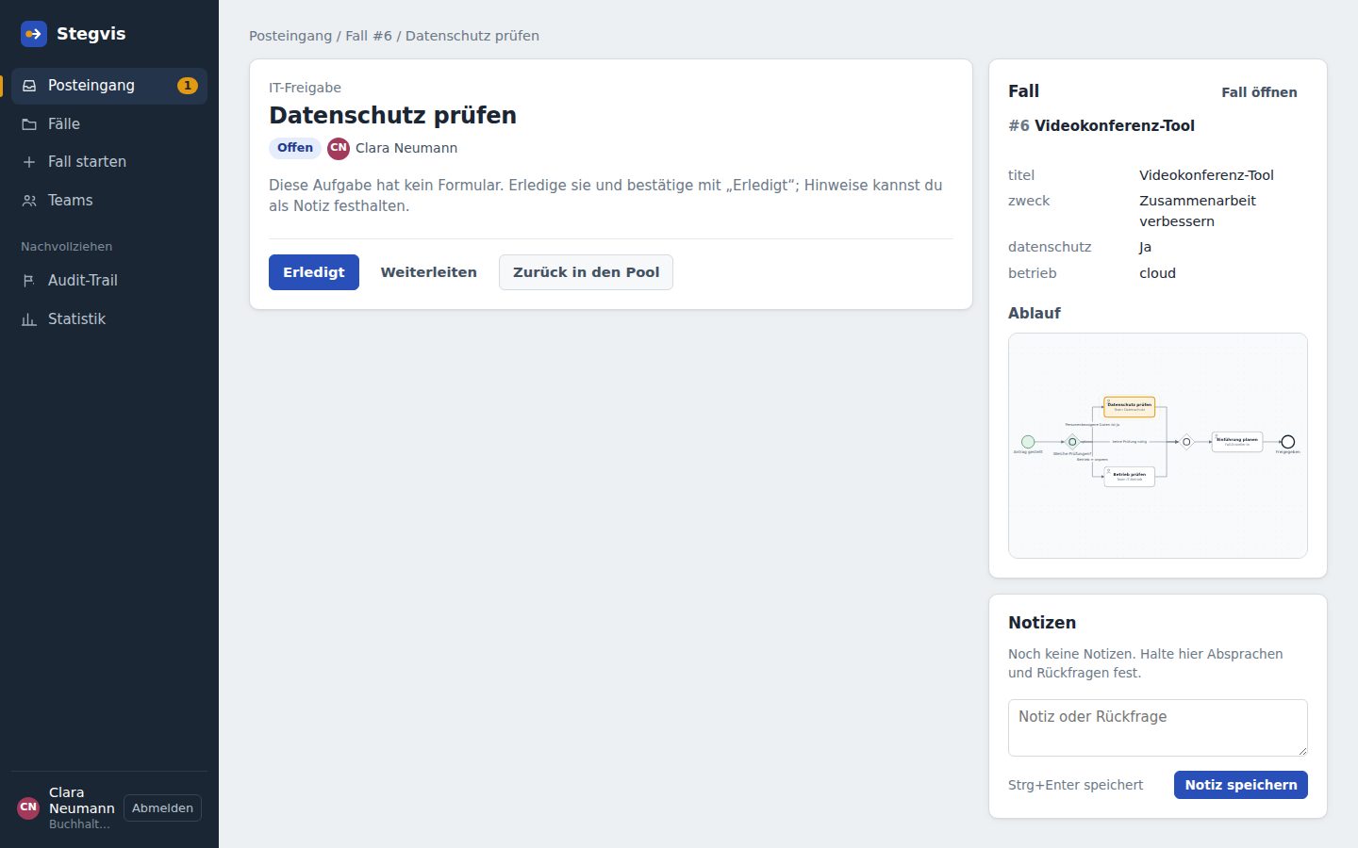The width and height of the screenshot is (1358, 848).
Task: Click the datenschutz value Ja
Action: [x=1145, y=247]
